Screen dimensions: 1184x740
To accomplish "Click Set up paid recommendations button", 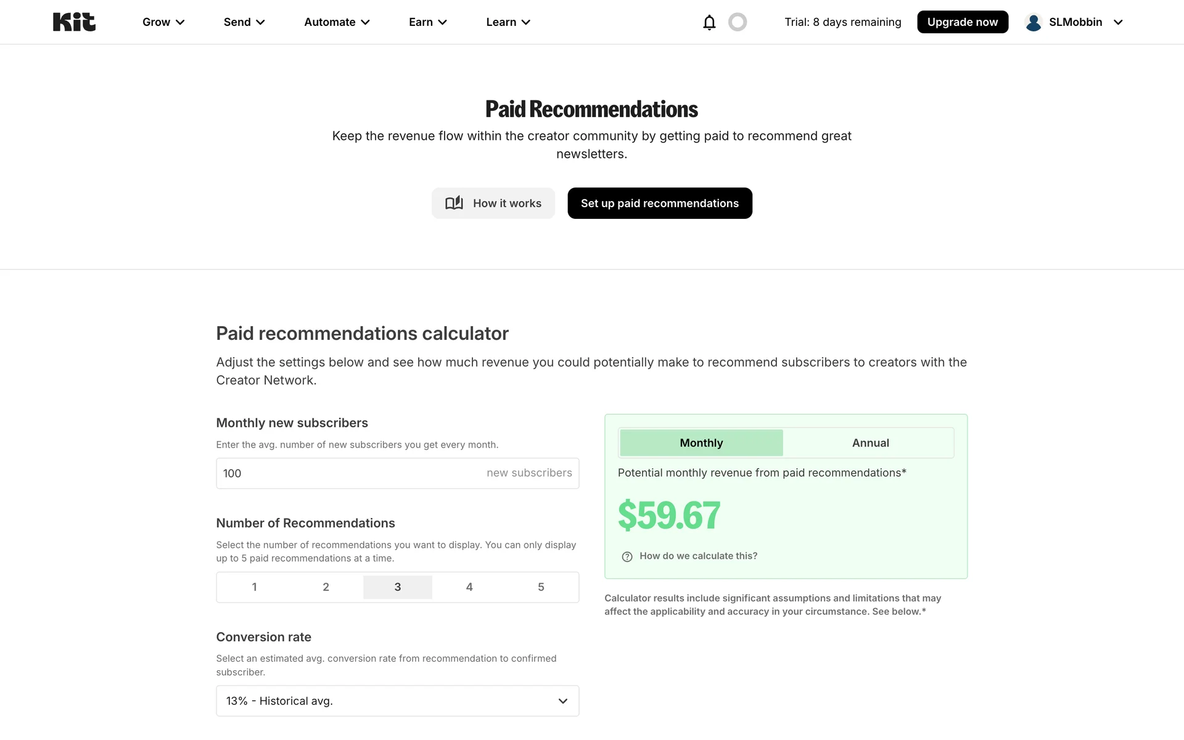I will coord(659,203).
